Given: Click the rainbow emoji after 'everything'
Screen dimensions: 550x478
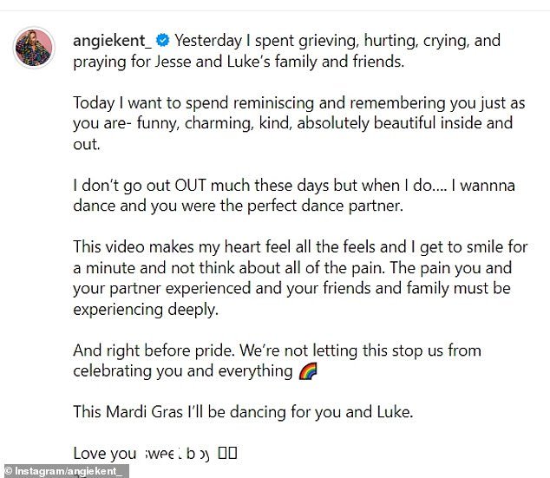Looking at the screenshot, I should point(308,371).
